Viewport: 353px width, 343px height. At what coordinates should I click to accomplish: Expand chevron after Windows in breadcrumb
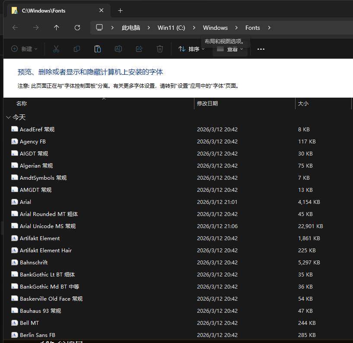click(236, 28)
